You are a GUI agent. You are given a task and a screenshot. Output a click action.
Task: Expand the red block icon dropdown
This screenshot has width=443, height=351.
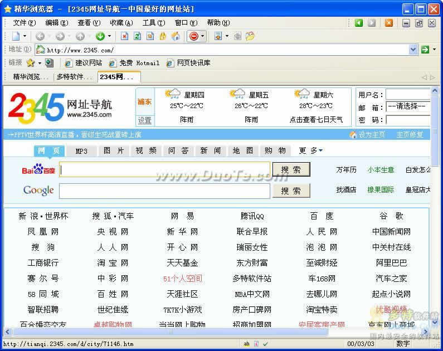coord(203,36)
